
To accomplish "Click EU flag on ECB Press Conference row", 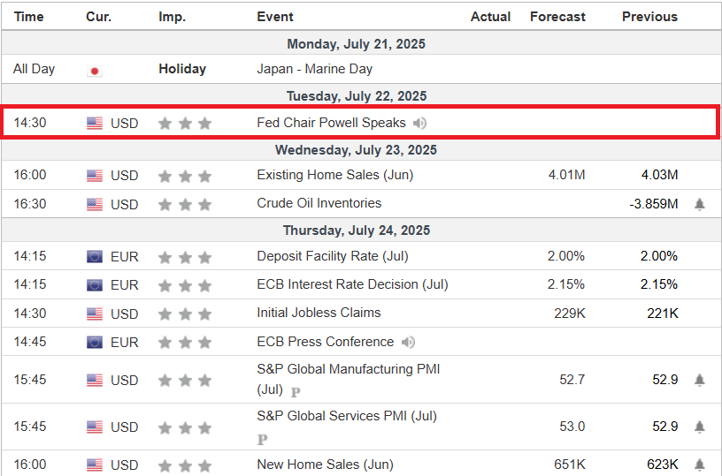I will 95,343.
